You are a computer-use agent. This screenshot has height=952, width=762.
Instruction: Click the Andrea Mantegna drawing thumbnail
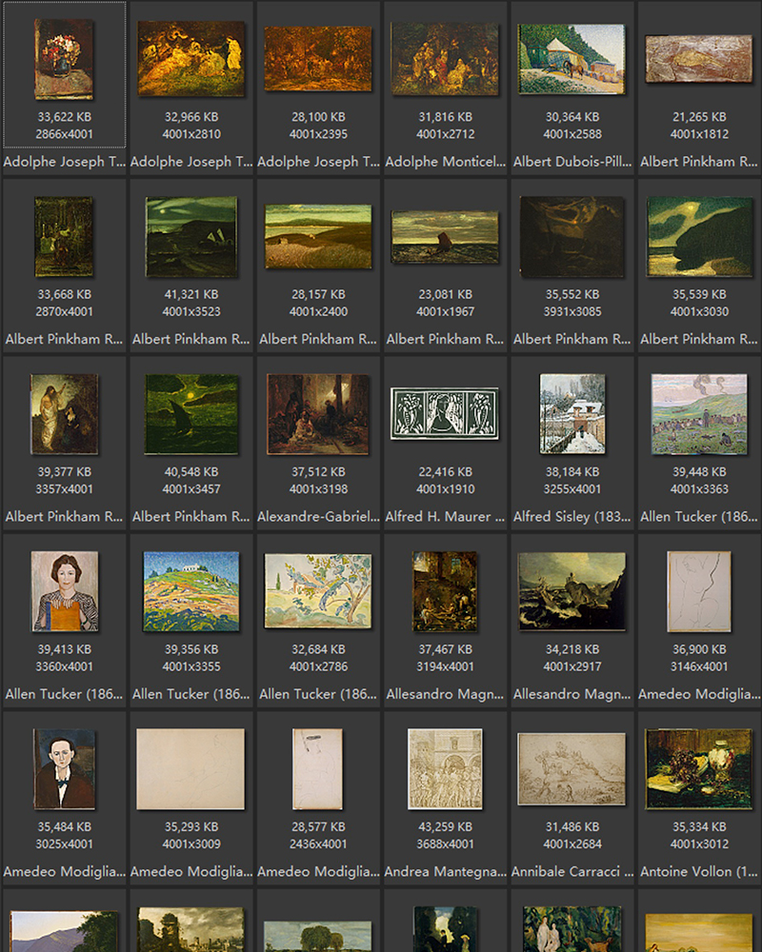(x=445, y=768)
